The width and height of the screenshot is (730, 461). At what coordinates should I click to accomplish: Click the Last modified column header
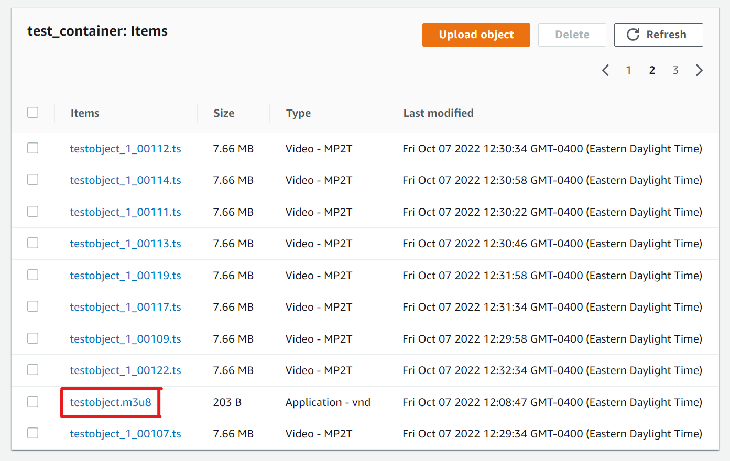(x=438, y=113)
